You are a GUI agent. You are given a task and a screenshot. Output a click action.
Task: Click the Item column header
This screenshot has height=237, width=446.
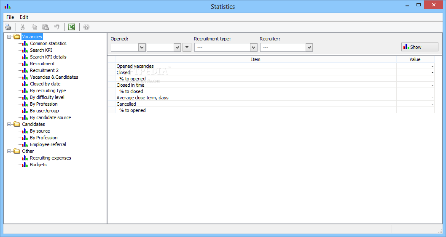(x=256, y=59)
